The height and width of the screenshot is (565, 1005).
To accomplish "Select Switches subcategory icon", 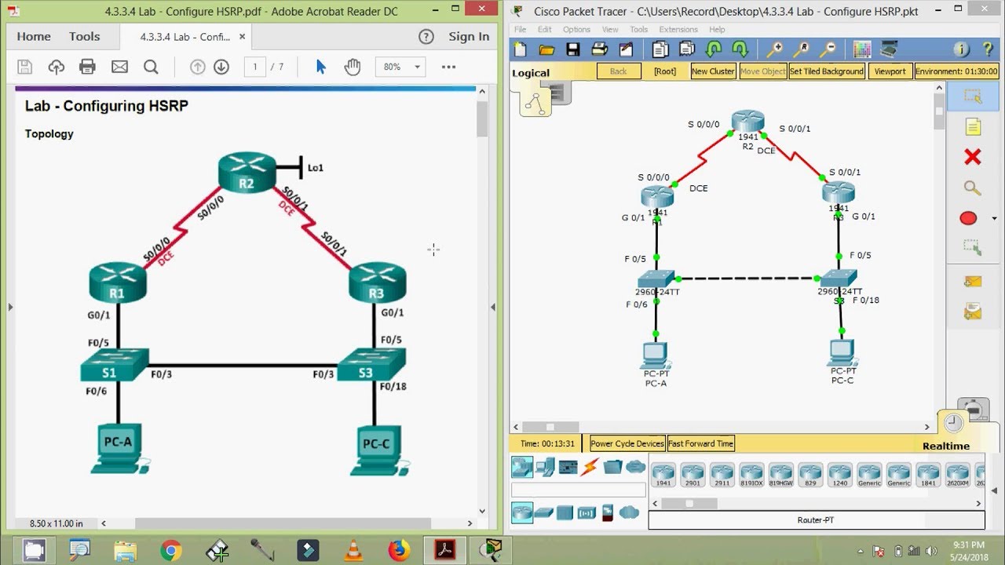I will [x=543, y=513].
